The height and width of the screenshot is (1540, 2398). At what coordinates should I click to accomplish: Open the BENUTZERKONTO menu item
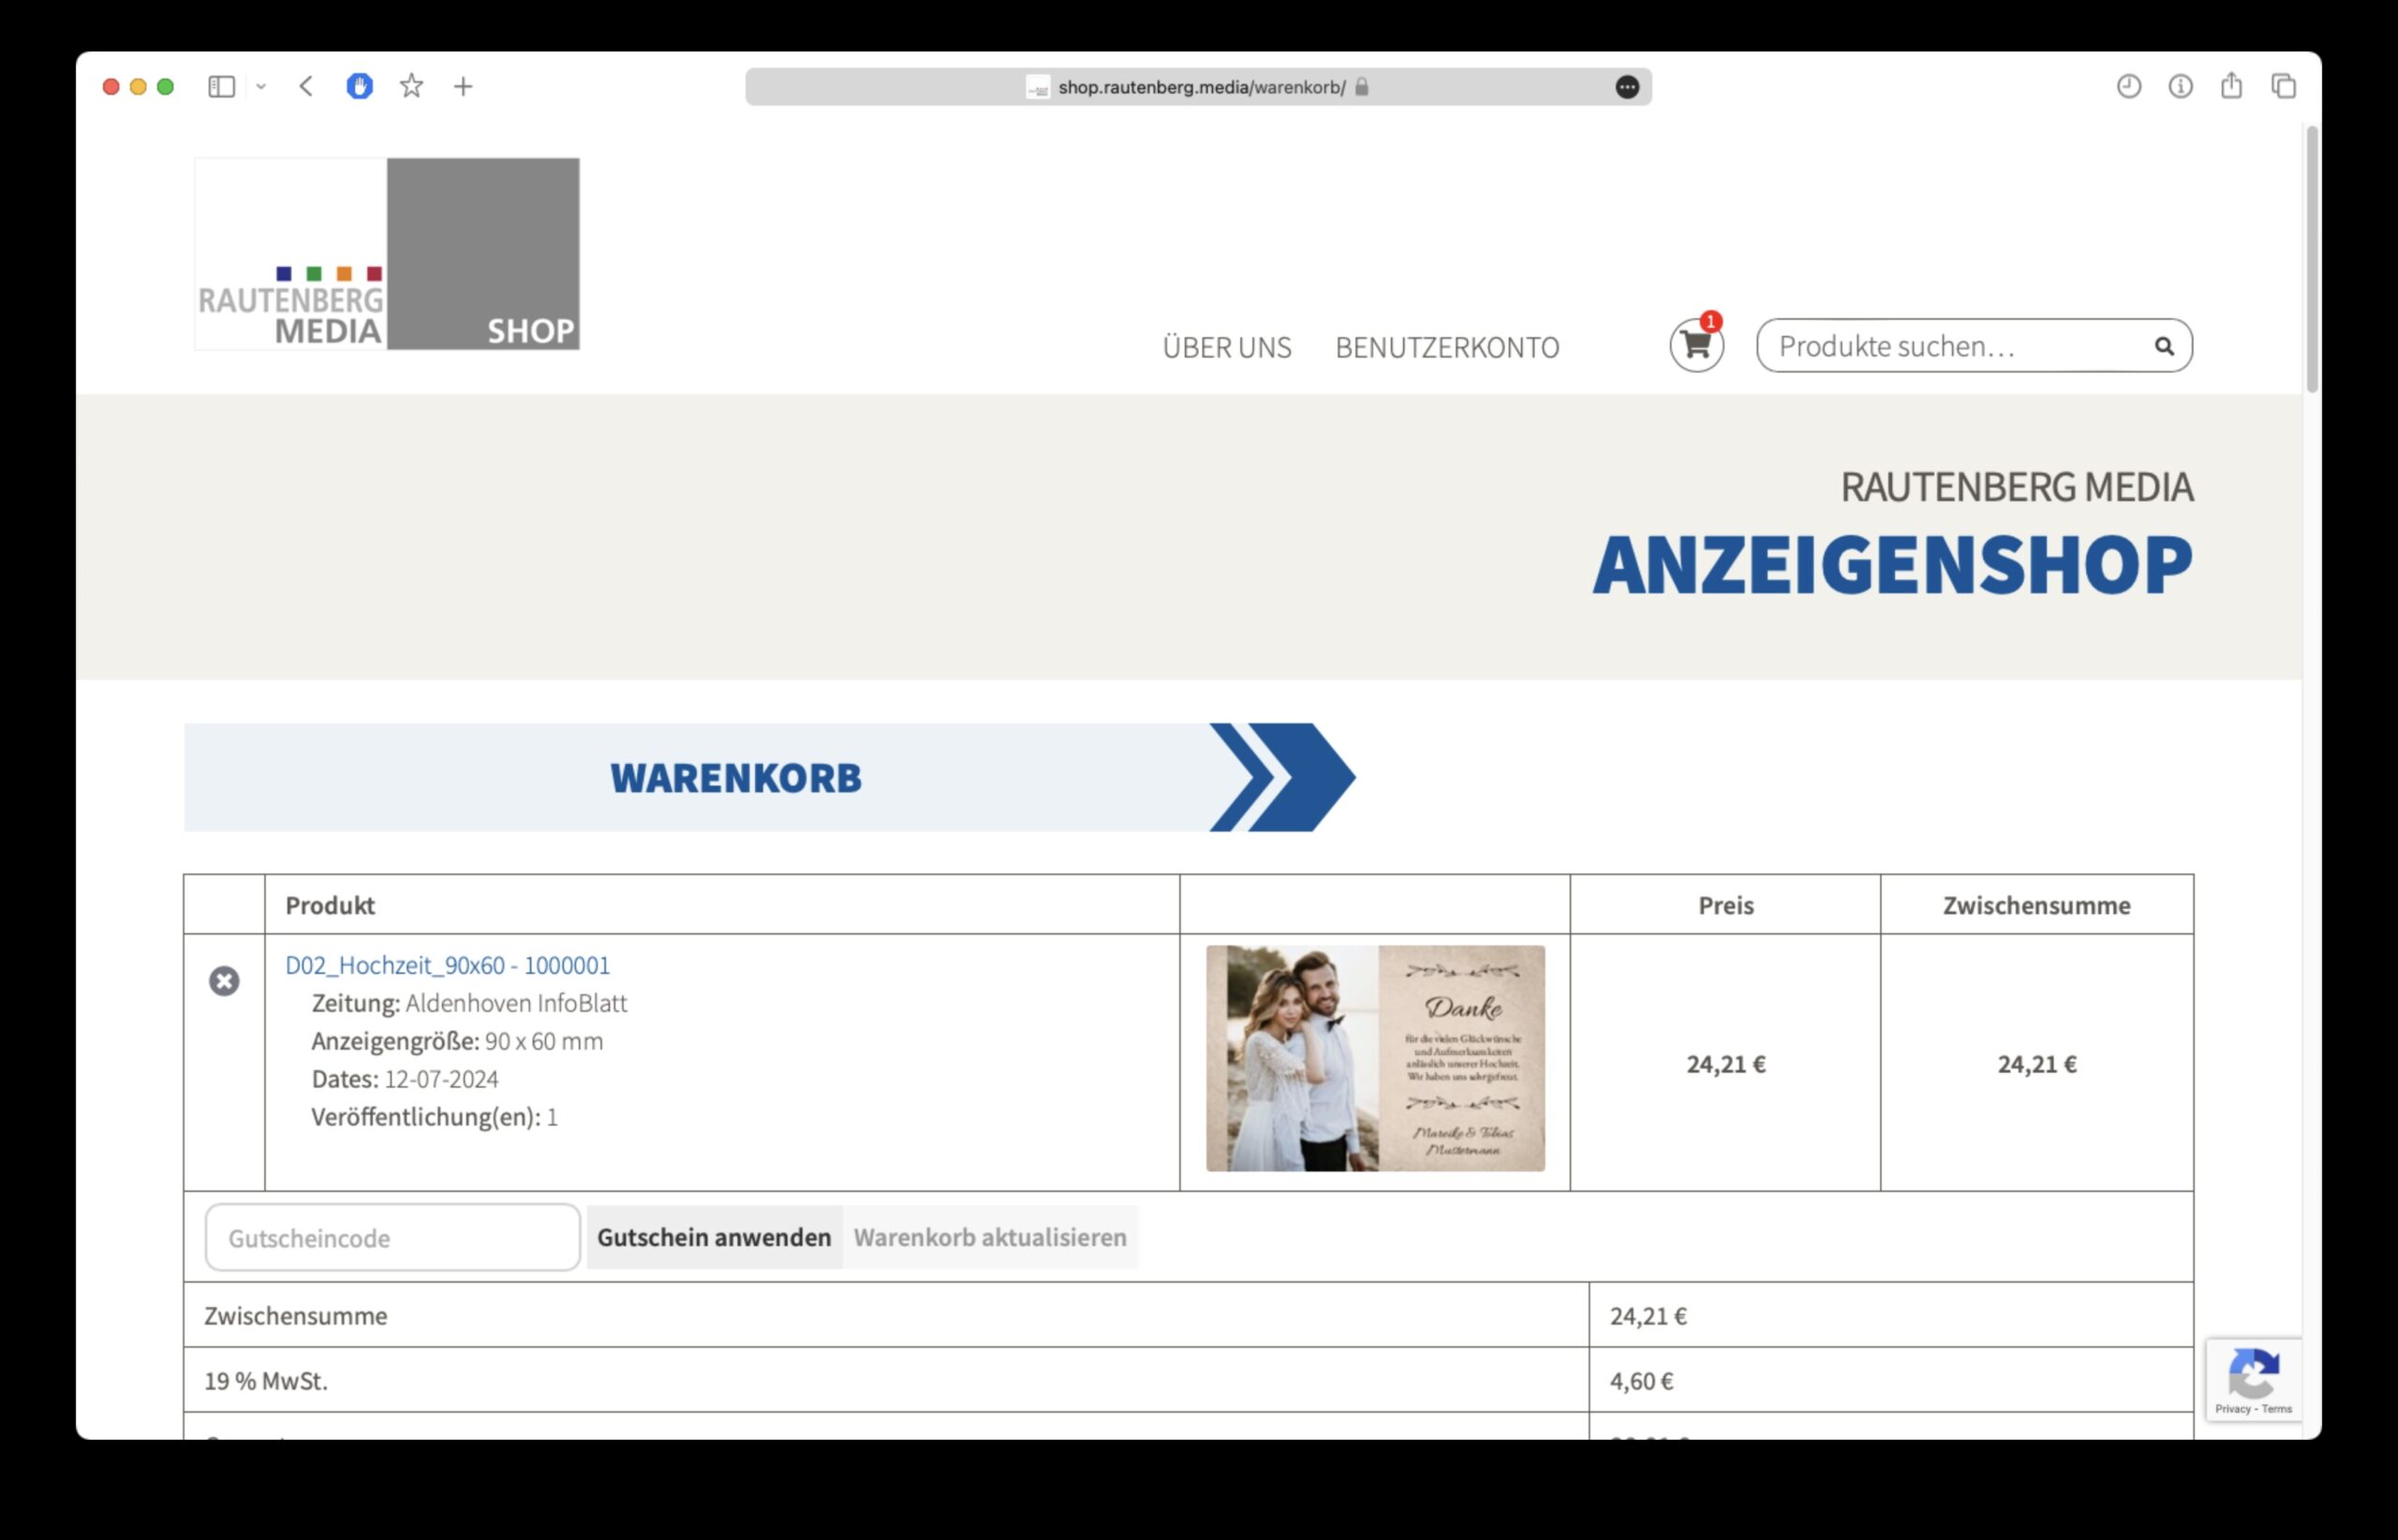pos(1446,348)
